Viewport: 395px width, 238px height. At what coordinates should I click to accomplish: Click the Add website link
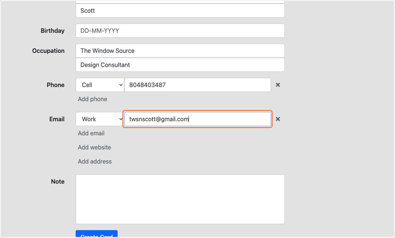pyautogui.click(x=94, y=147)
